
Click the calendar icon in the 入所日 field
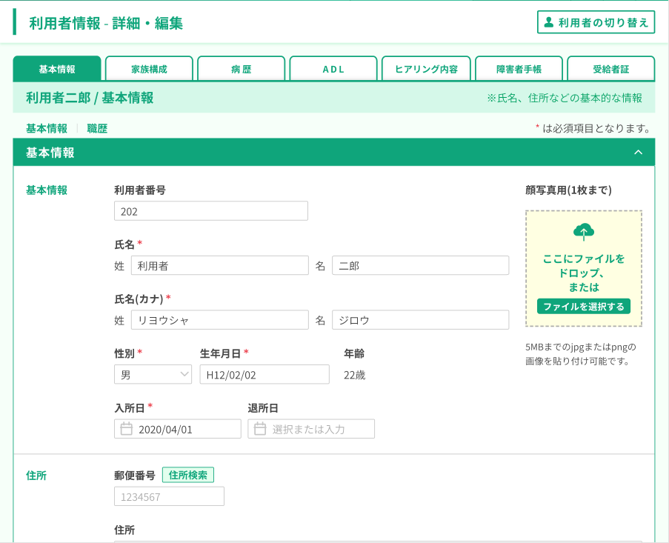click(x=127, y=429)
